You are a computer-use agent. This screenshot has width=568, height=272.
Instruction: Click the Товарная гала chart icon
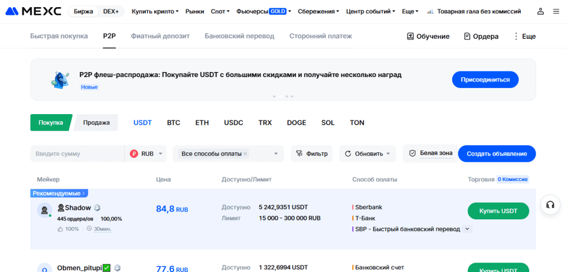(430, 12)
